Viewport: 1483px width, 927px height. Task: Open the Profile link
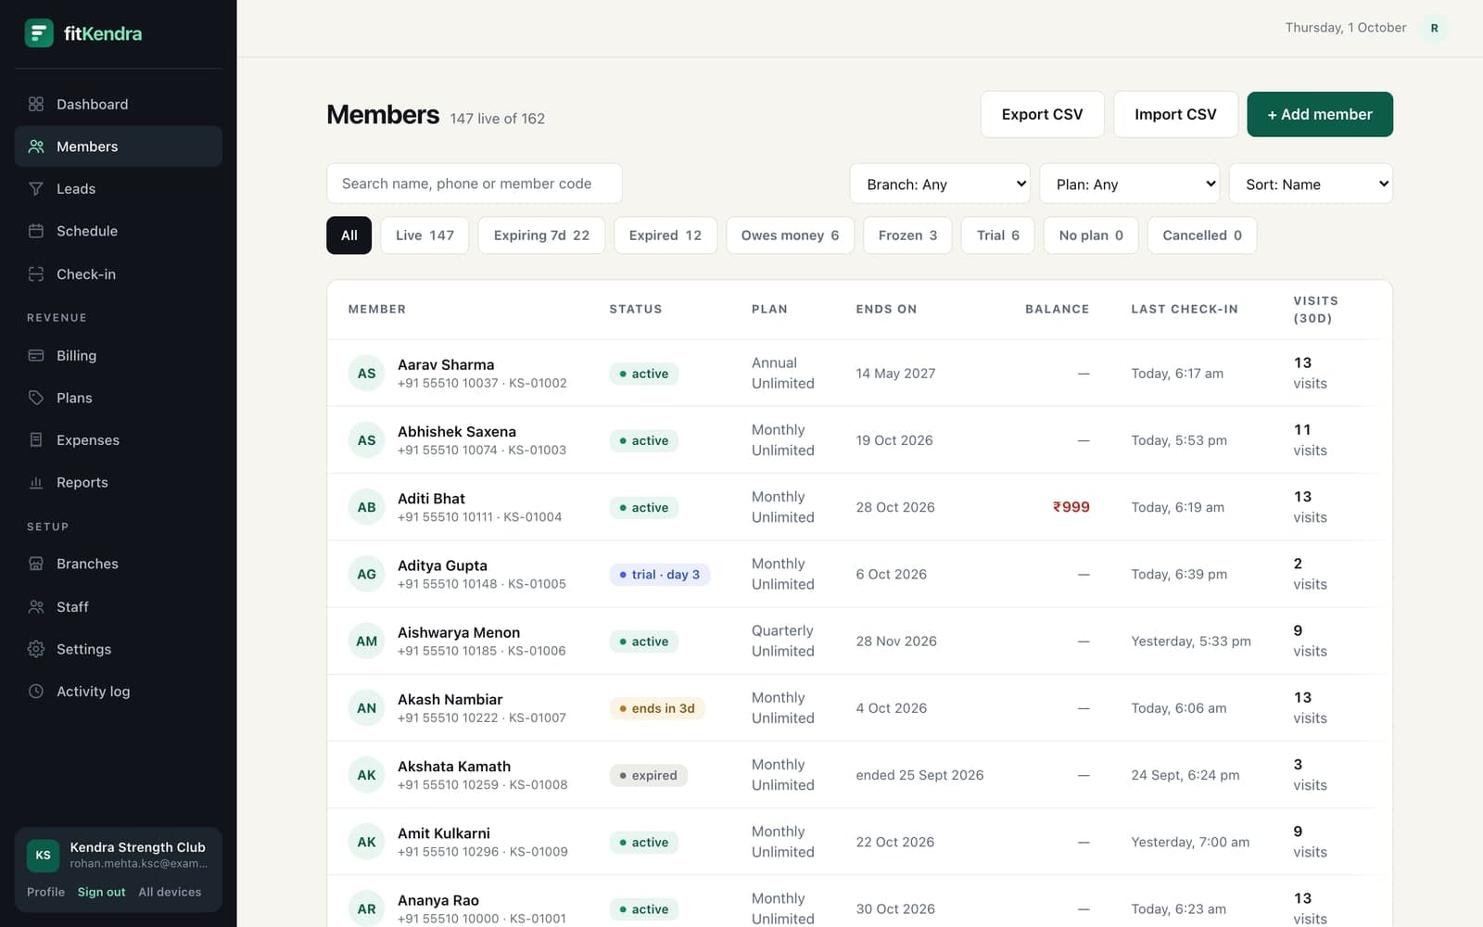45,892
